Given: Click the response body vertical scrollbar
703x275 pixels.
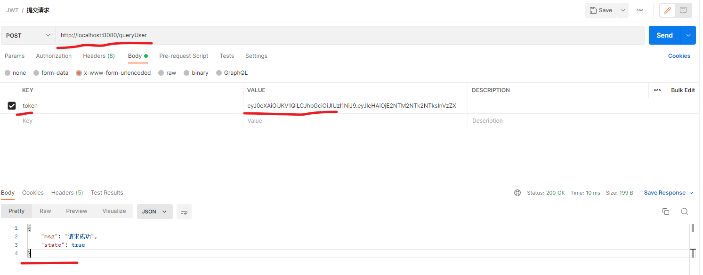Looking at the screenshot, I should [x=693, y=228].
